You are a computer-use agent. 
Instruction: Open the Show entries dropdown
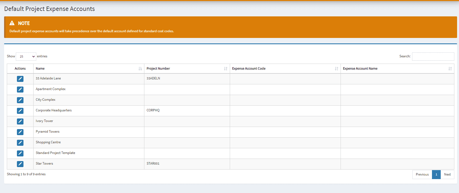coord(26,57)
